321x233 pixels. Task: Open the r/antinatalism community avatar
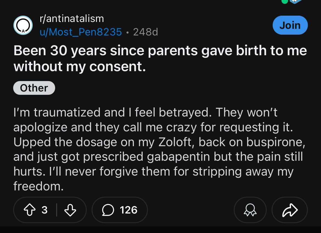(23, 25)
